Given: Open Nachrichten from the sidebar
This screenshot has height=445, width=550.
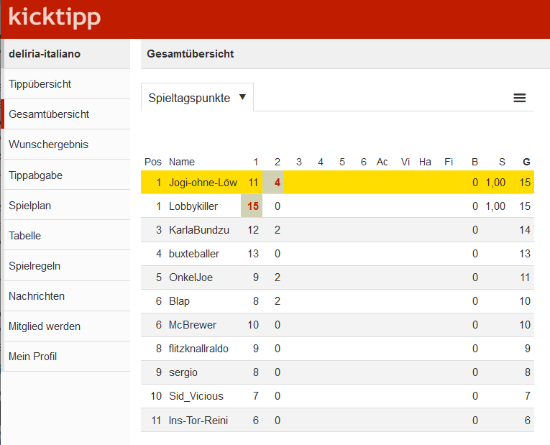Looking at the screenshot, I should point(37,296).
